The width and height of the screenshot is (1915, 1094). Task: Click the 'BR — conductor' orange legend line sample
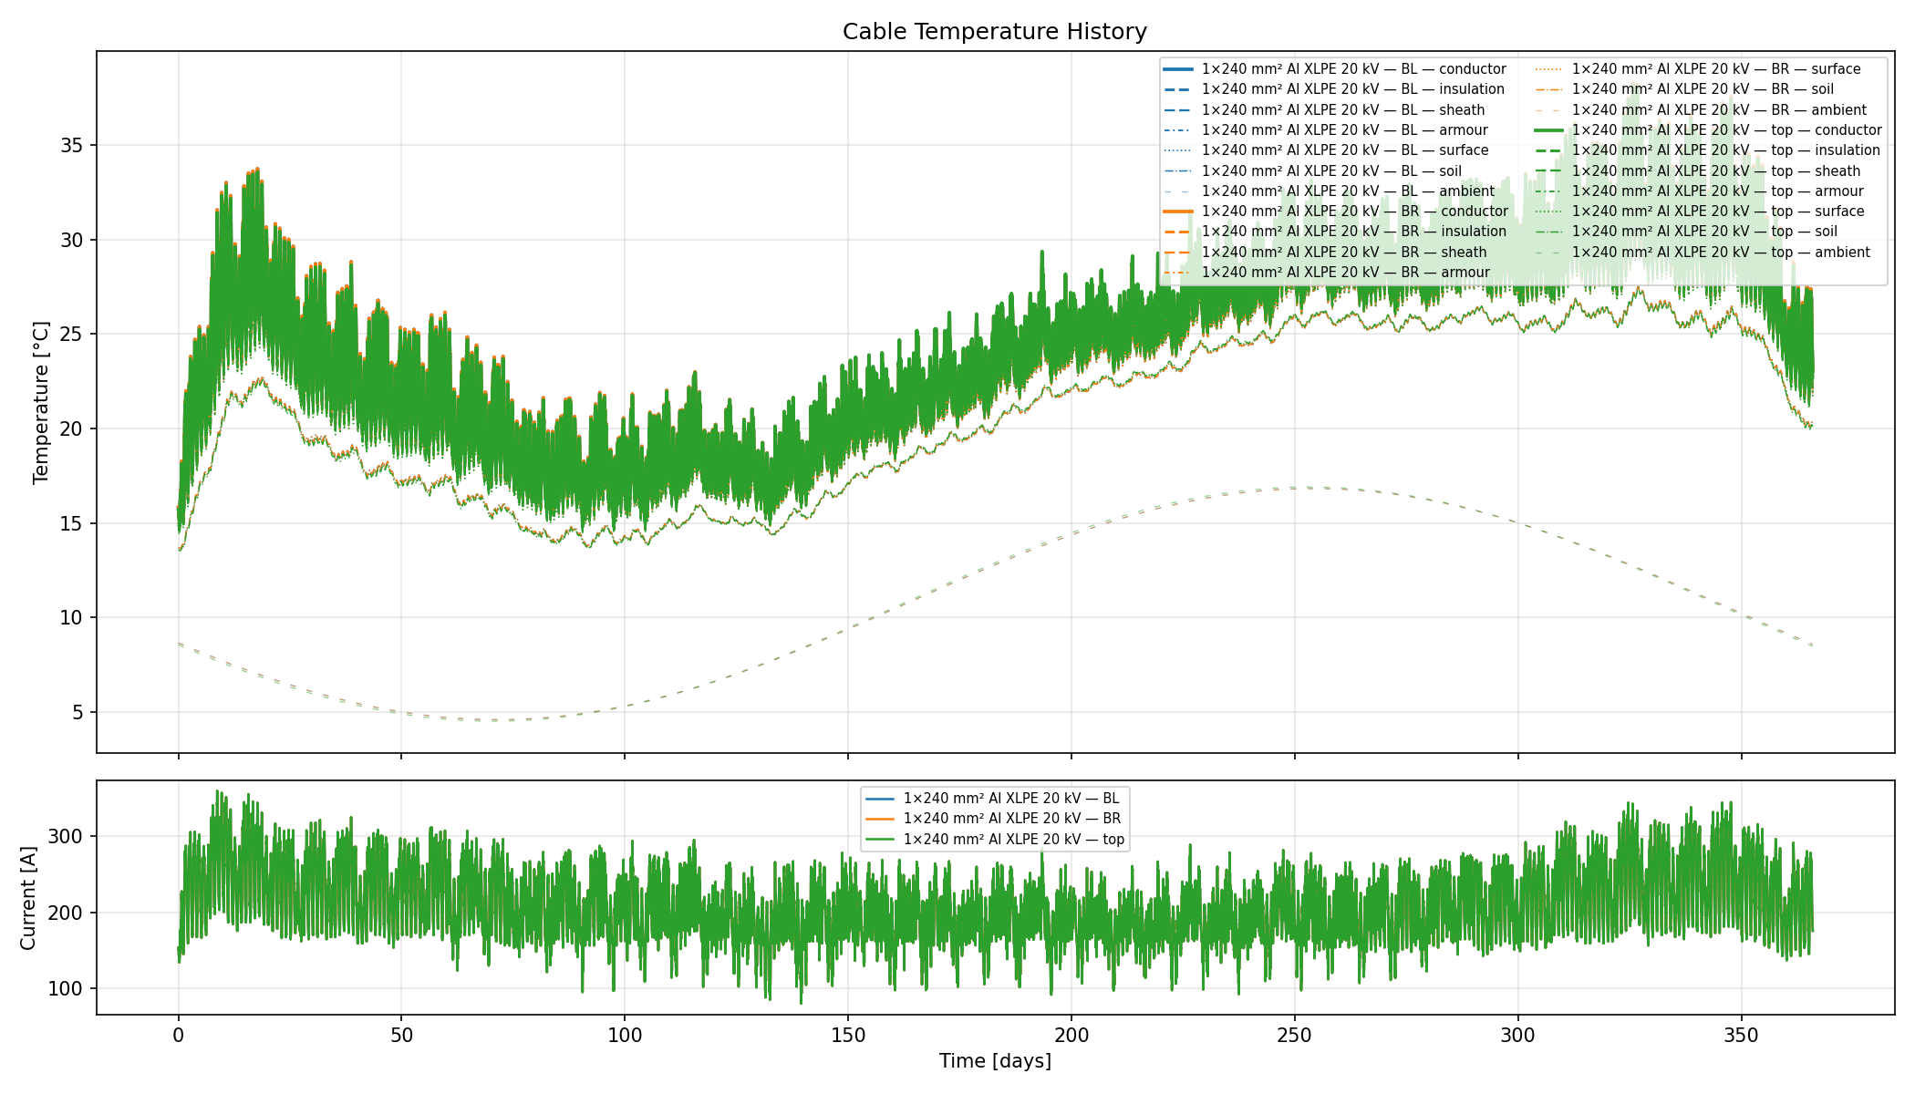pos(1178,212)
